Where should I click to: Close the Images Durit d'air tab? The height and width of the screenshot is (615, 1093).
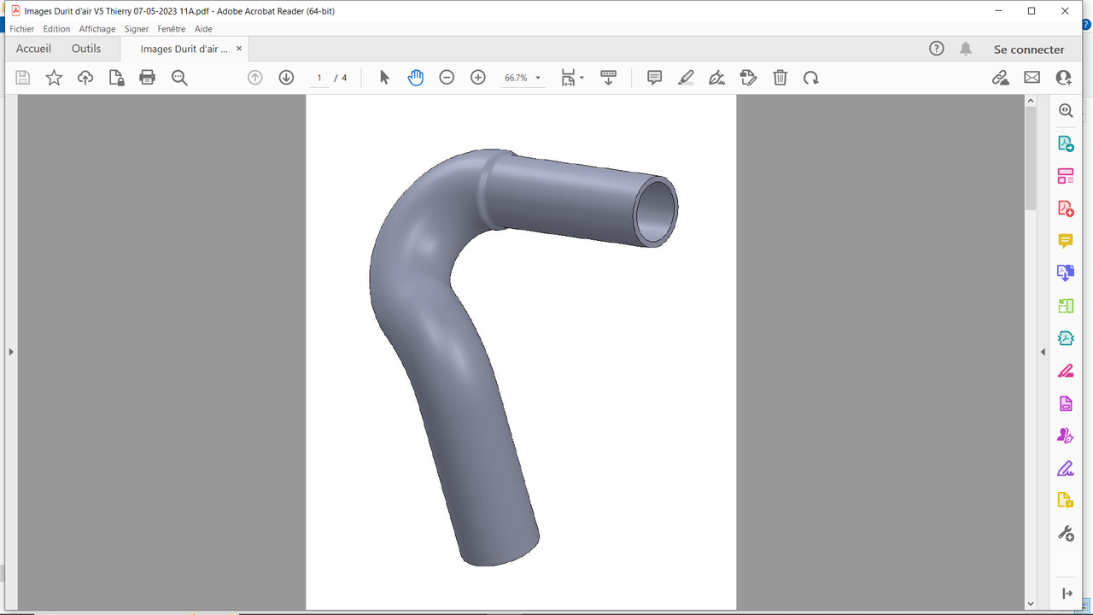[239, 49]
